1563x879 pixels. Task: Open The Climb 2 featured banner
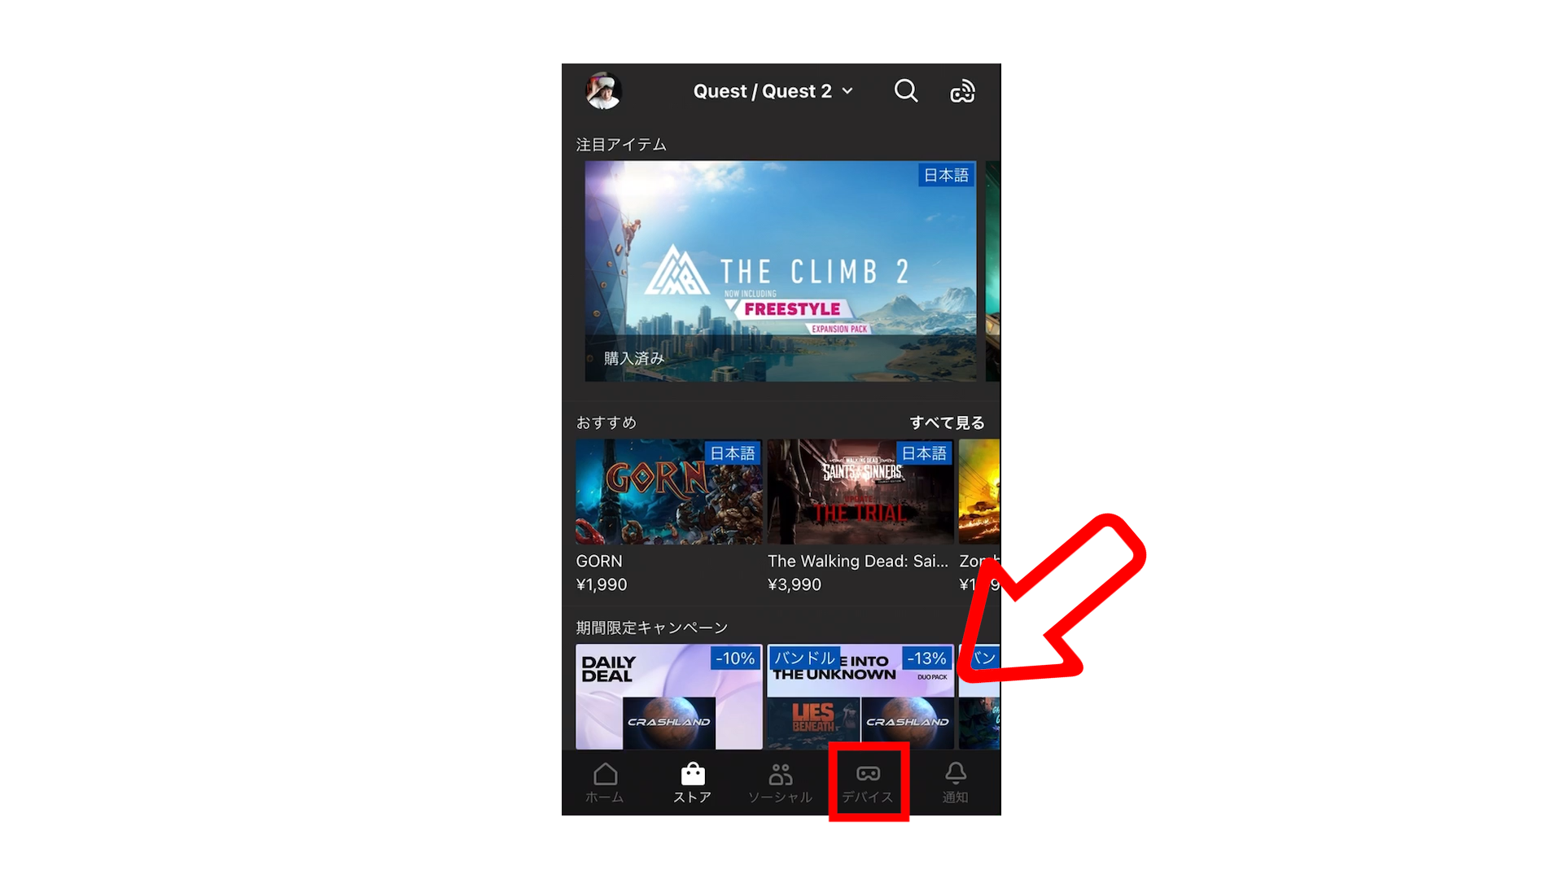pos(780,271)
